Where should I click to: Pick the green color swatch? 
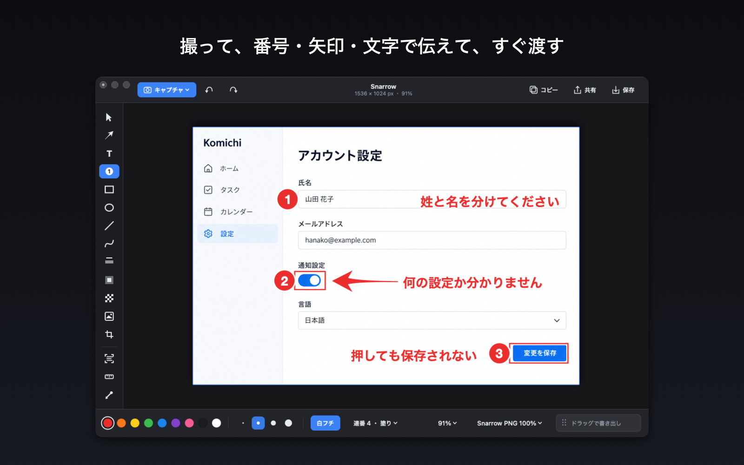148,423
